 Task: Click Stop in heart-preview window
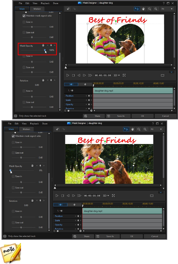(x=73, y=75)
